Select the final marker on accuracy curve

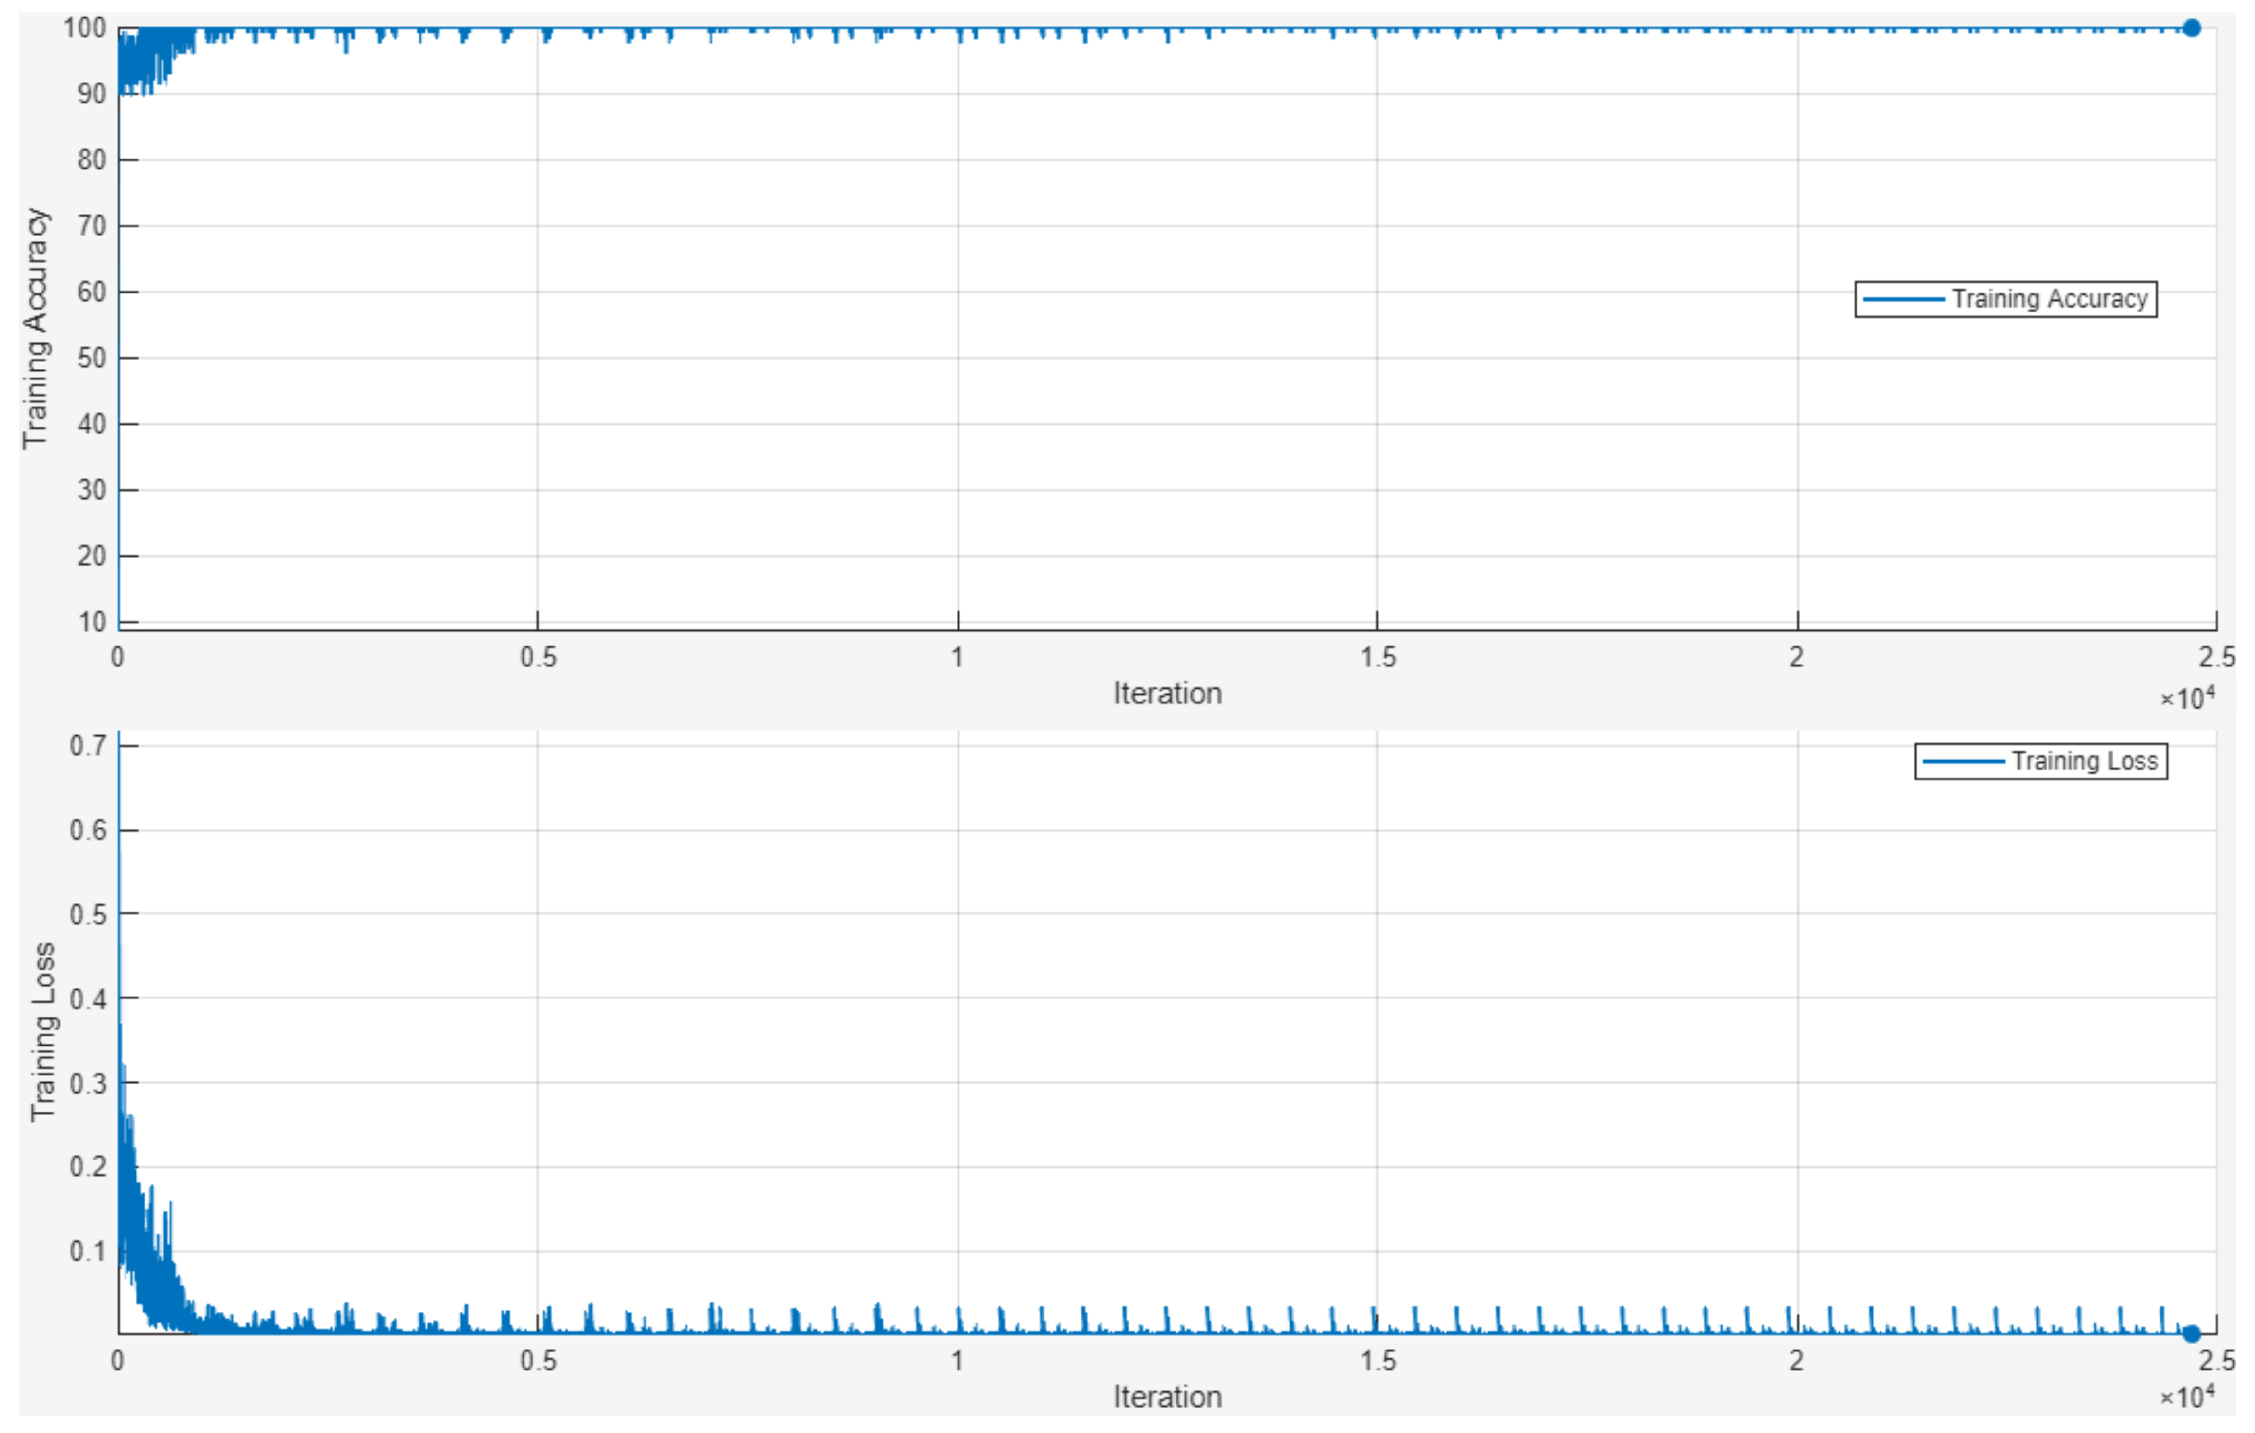(x=2191, y=28)
